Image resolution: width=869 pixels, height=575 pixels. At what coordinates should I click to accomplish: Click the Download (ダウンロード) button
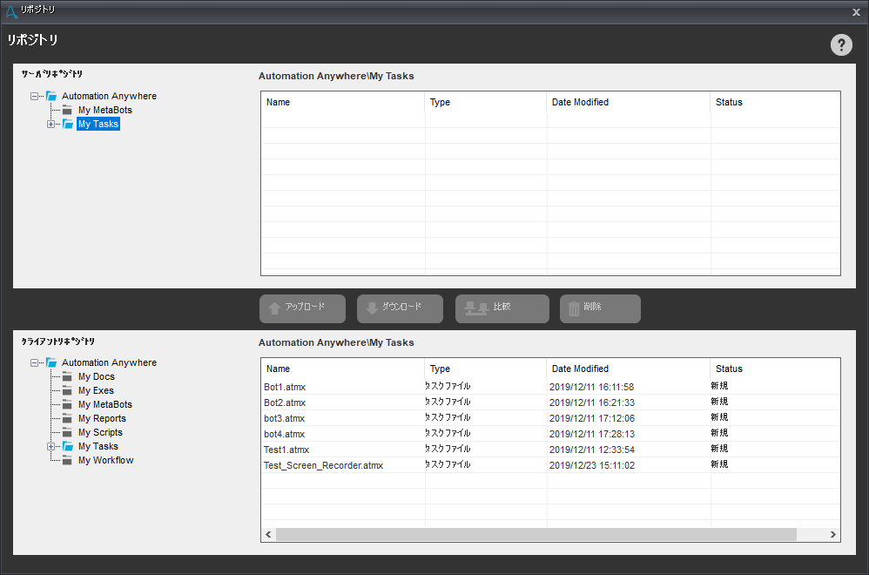click(401, 308)
